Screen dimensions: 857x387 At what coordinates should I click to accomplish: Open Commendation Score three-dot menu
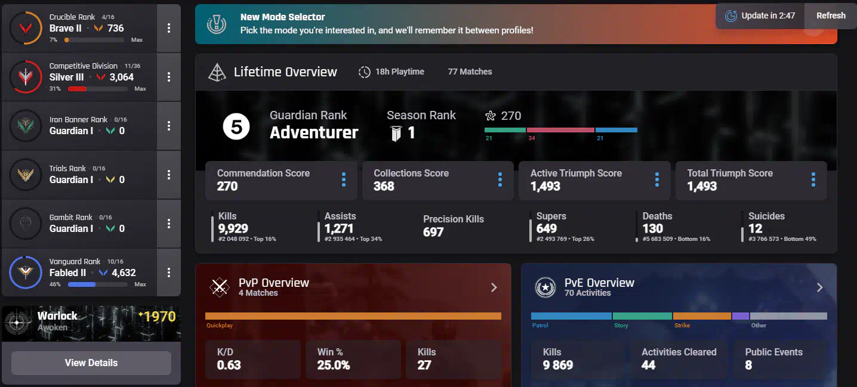[x=343, y=179]
